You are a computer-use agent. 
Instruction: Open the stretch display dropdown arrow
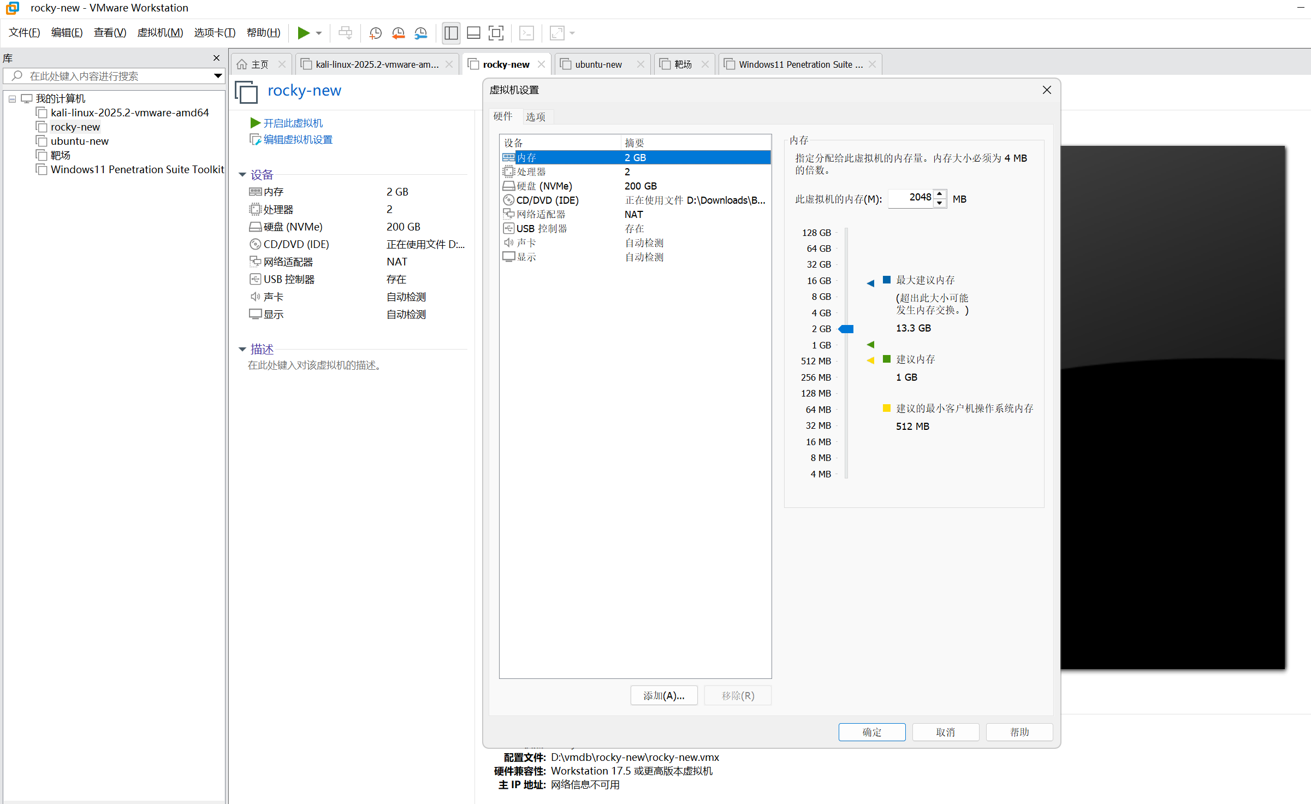[x=572, y=33]
